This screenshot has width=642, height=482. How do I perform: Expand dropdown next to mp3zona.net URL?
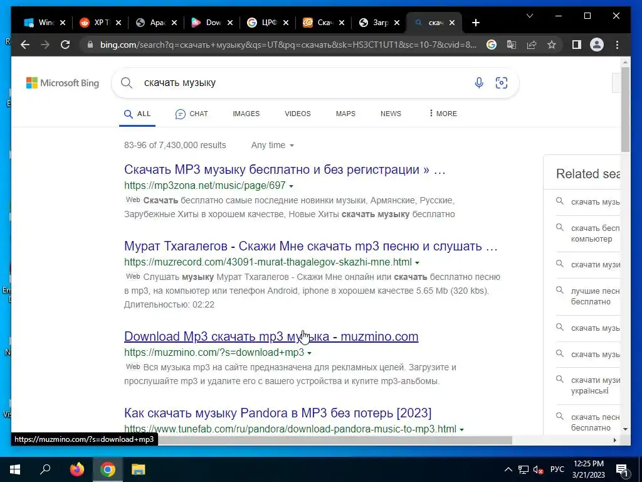[x=291, y=186]
